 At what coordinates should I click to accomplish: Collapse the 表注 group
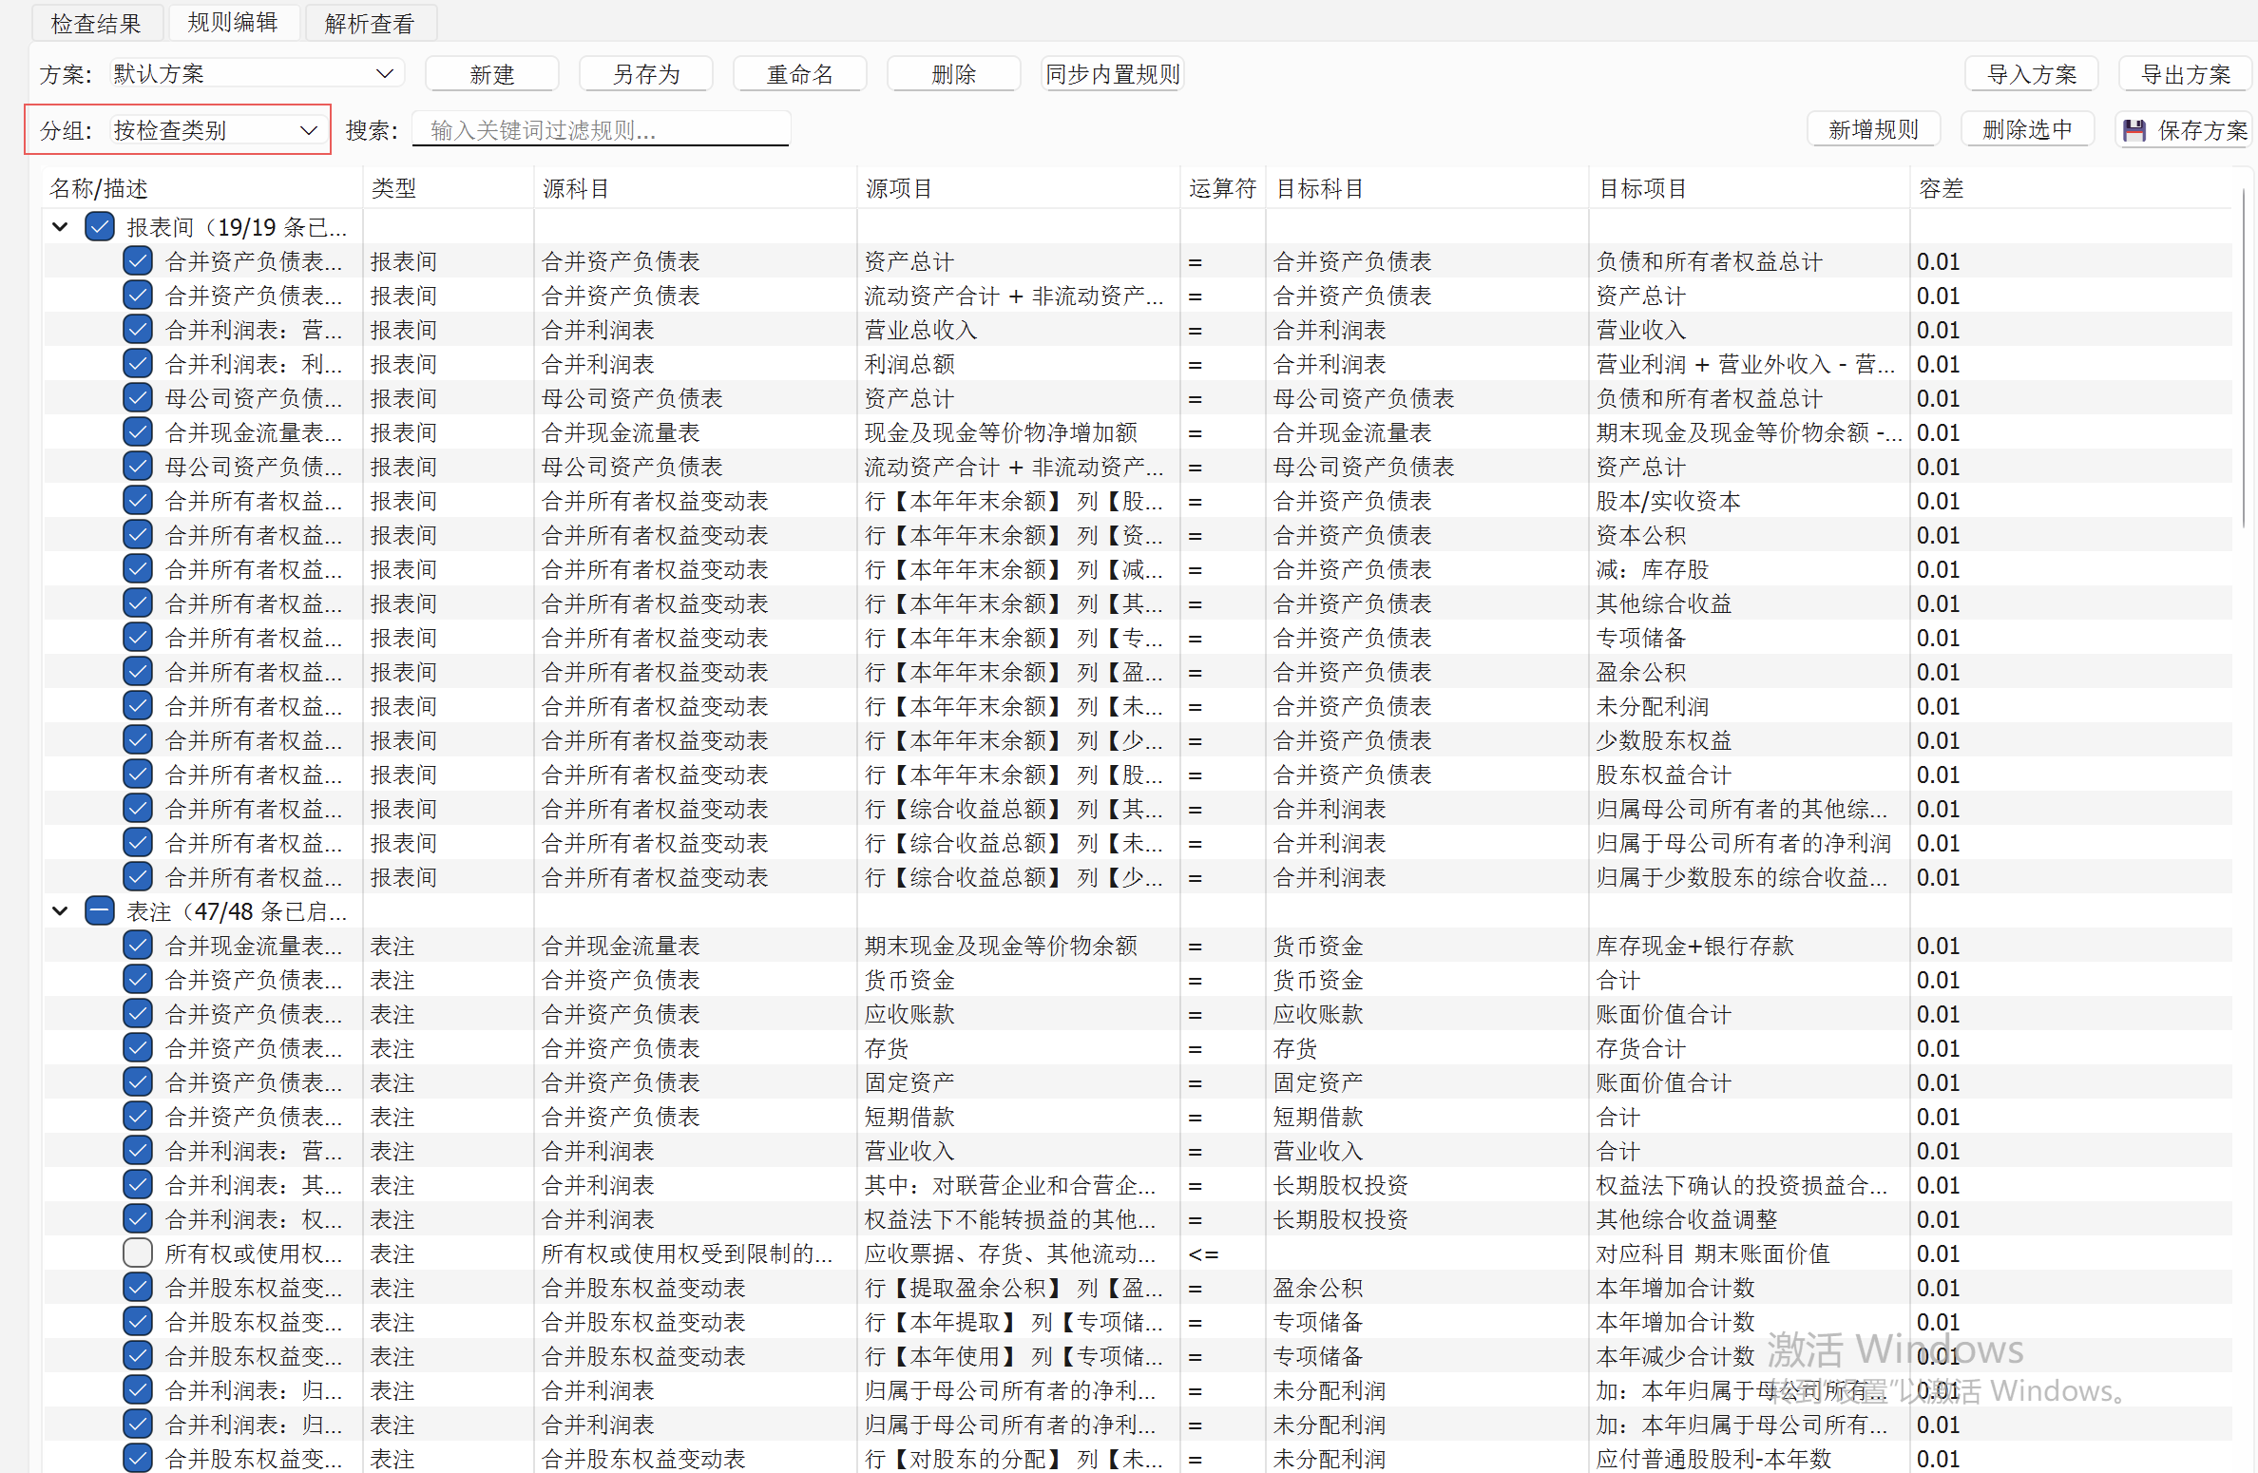tap(61, 911)
